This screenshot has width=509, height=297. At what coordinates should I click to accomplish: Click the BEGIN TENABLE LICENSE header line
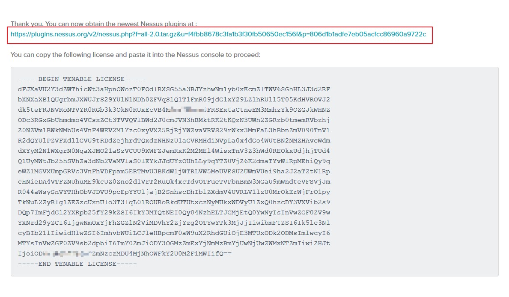[81, 79]
